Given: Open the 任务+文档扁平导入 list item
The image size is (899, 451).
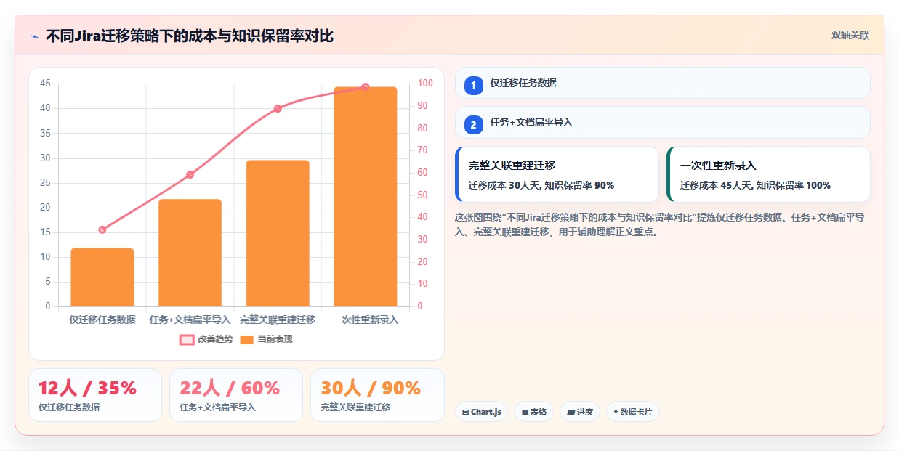Looking at the screenshot, I should (x=662, y=122).
